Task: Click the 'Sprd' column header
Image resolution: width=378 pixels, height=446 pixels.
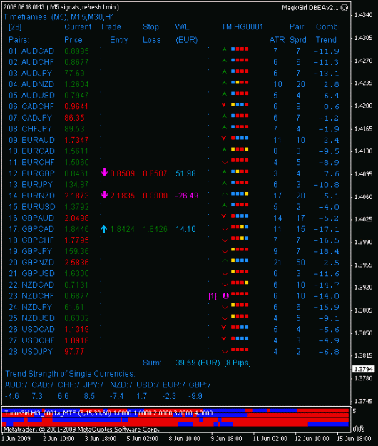Action: 298,40
